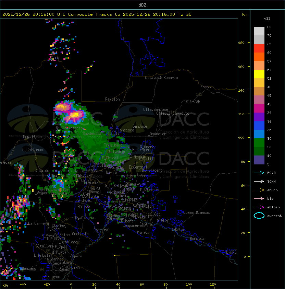Select the magenta eb+bip arrow icon

pyautogui.click(x=259, y=207)
